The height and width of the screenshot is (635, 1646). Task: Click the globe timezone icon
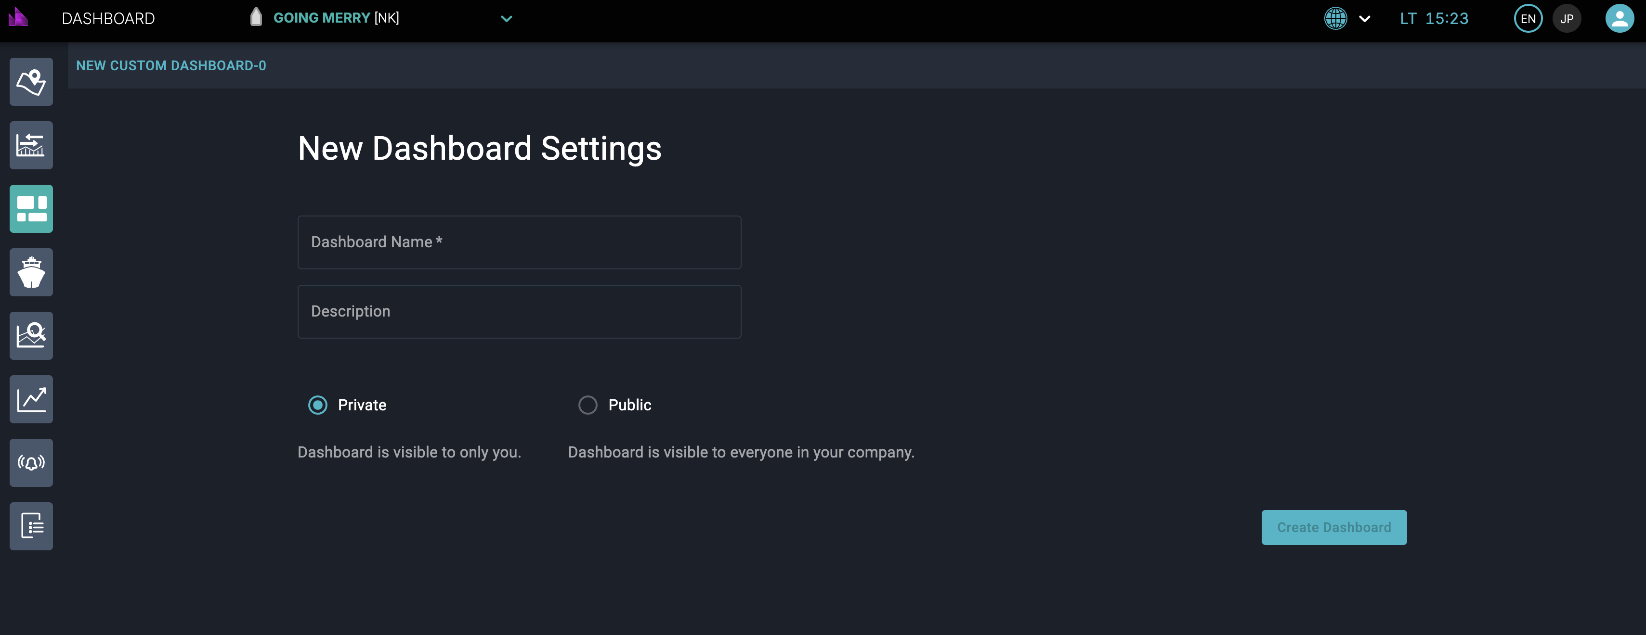click(x=1335, y=18)
